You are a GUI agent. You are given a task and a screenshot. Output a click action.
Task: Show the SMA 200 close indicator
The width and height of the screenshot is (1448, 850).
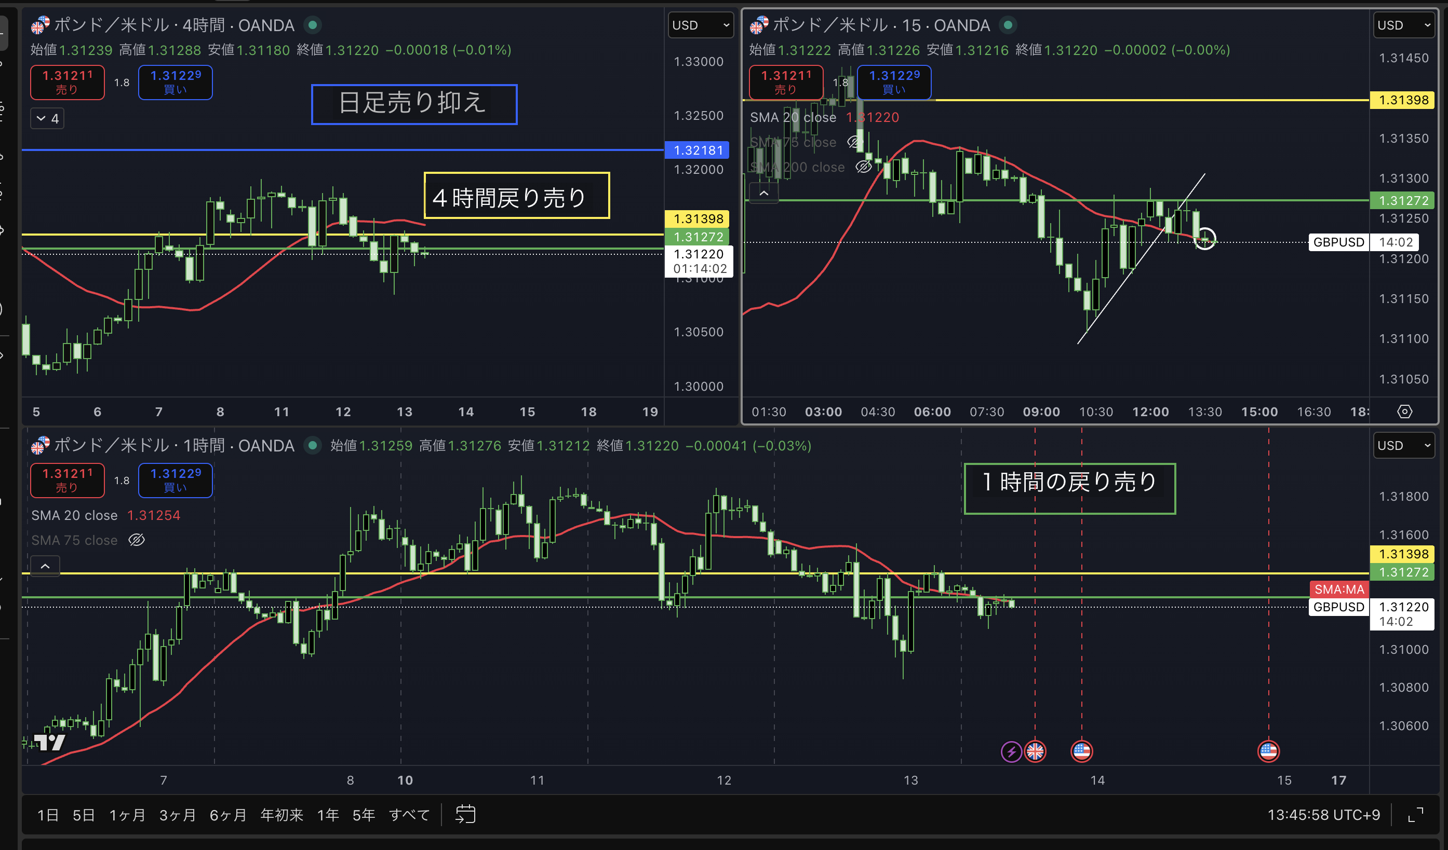(x=863, y=167)
